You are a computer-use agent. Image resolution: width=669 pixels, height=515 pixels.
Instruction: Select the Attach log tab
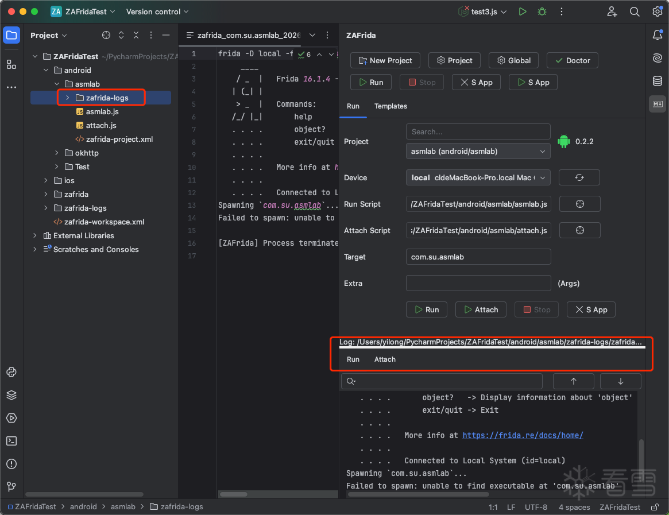(385, 359)
